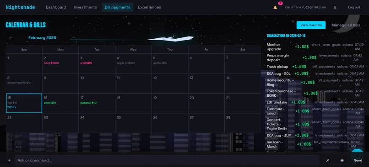The width and height of the screenshot is (369, 167).
Task: Click the February 2026 month label
Action: pyautogui.click(x=42, y=37)
